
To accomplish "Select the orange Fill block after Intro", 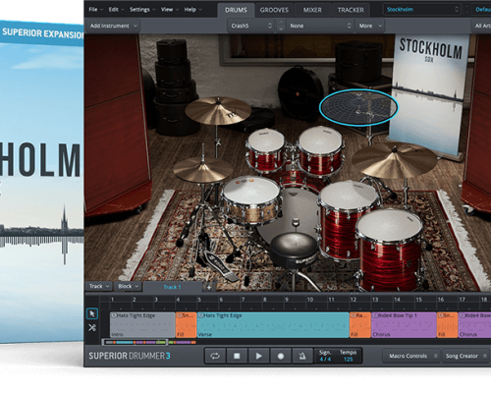I will (x=186, y=325).
